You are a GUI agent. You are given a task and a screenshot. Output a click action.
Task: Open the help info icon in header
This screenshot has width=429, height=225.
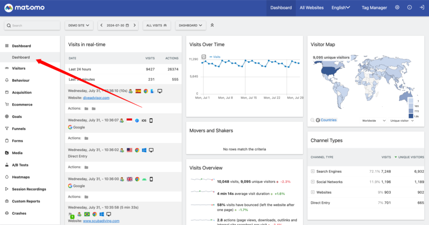[x=409, y=8]
